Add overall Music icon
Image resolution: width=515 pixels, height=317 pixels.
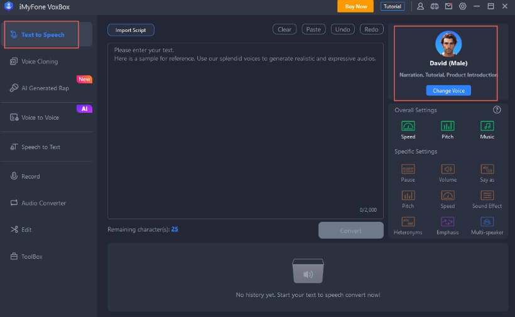(x=487, y=126)
